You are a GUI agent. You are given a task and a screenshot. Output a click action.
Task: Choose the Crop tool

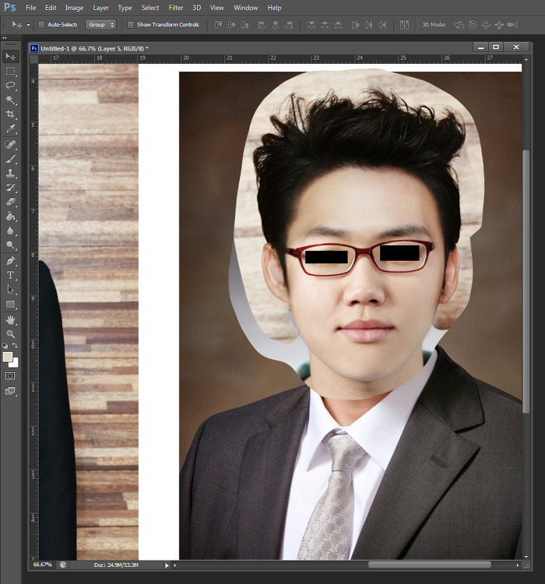tap(11, 114)
